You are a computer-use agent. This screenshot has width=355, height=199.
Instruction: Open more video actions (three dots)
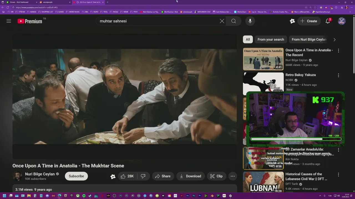click(233, 176)
